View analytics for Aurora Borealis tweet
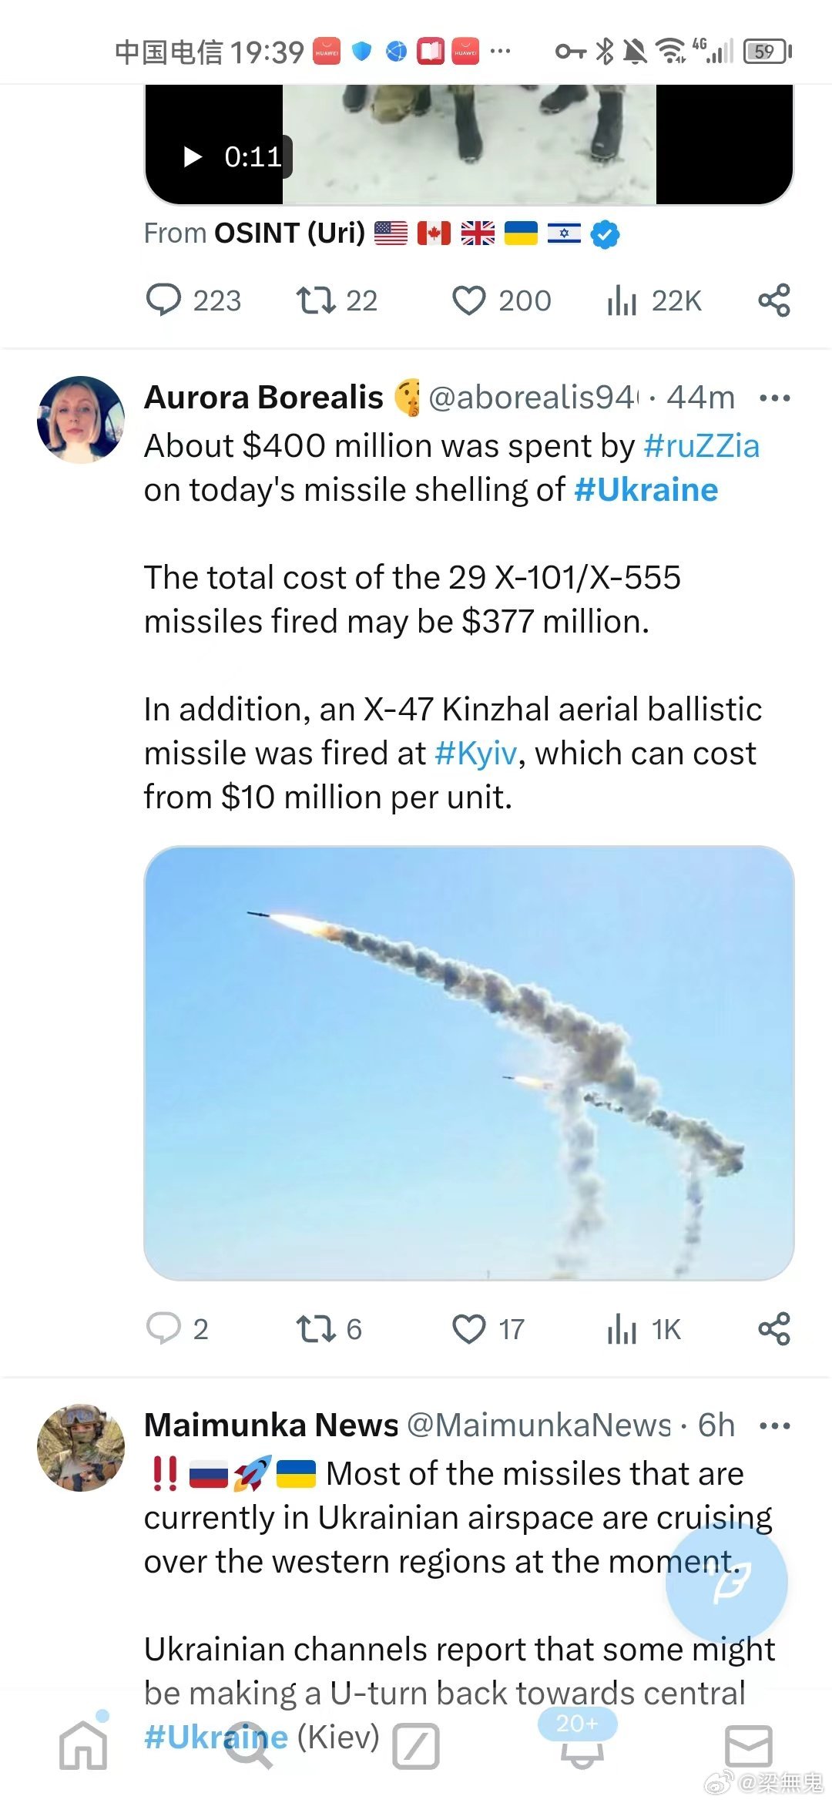This screenshot has height=1803, width=832. click(x=622, y=1328)
